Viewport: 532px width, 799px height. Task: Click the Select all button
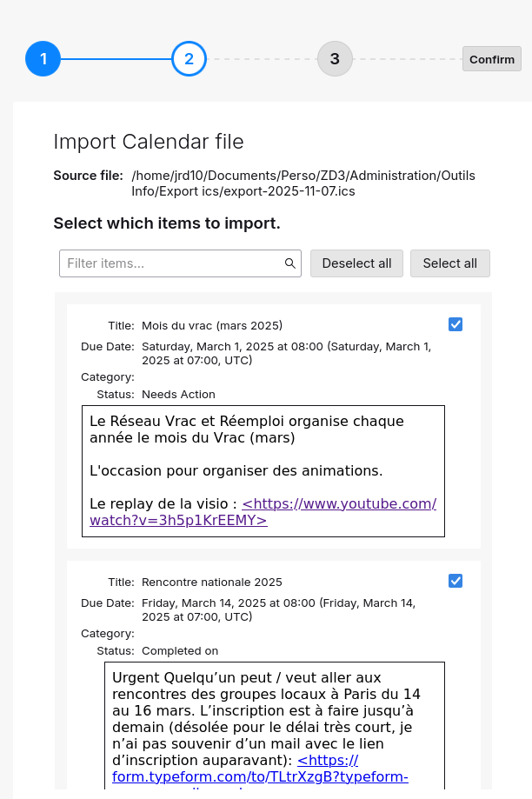pyautogui.click(x=449, y=263)
